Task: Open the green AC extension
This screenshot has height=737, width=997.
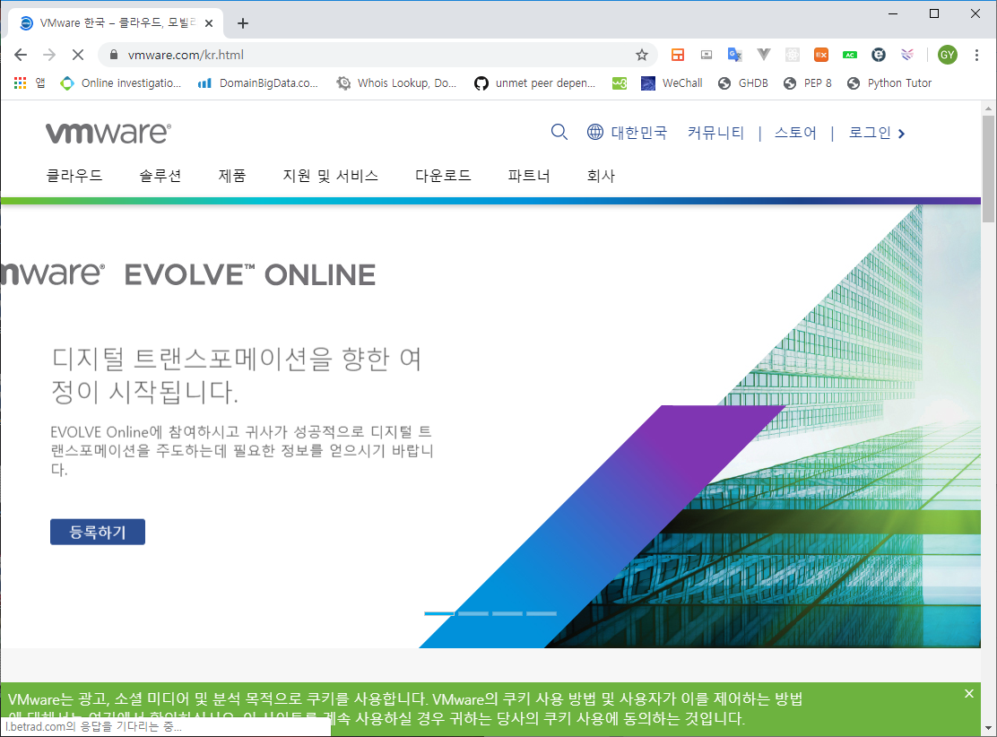Action: (849, 55)
